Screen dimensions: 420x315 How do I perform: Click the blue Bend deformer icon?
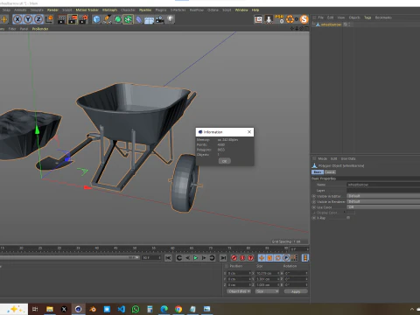pos(139,19)
